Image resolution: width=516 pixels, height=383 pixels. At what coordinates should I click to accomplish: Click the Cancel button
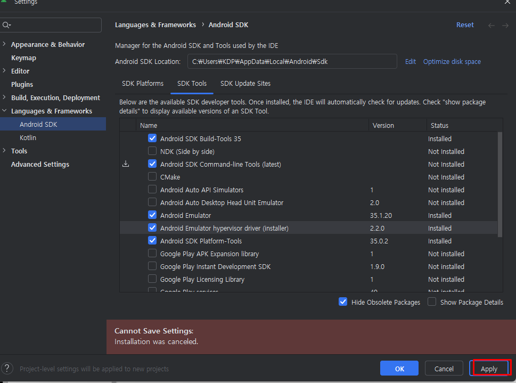[x=444, y=369]
